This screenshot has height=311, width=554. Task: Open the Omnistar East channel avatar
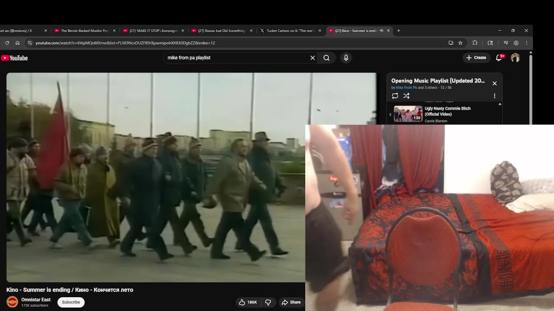point(12,302)
